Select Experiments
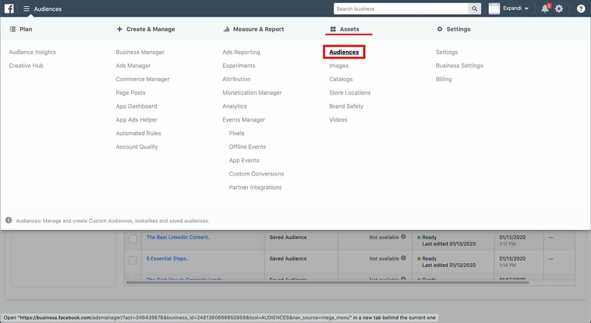This screenshot has height=323, width=591. (239, 66)
